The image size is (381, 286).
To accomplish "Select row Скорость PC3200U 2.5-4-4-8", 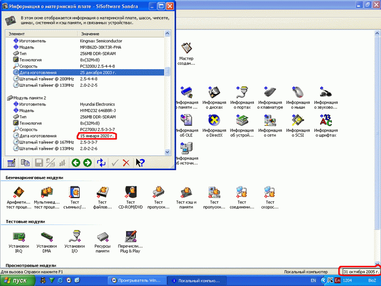I will tap(89, 66).
